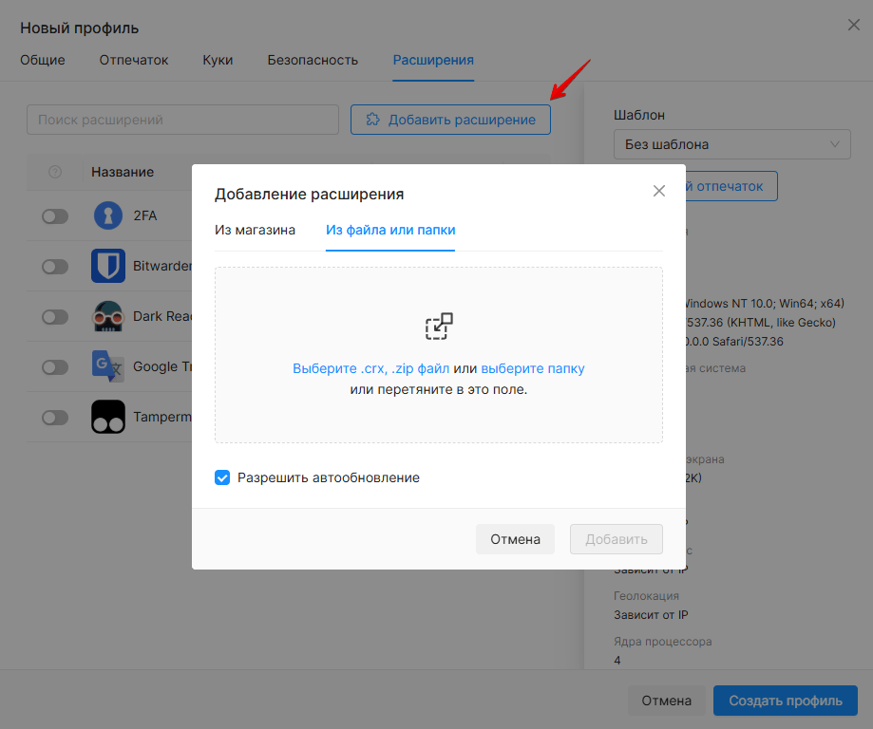Viewport: 873px width, 729px height.
Task: Click Отмена in the dialog
Action: [515, 538]
